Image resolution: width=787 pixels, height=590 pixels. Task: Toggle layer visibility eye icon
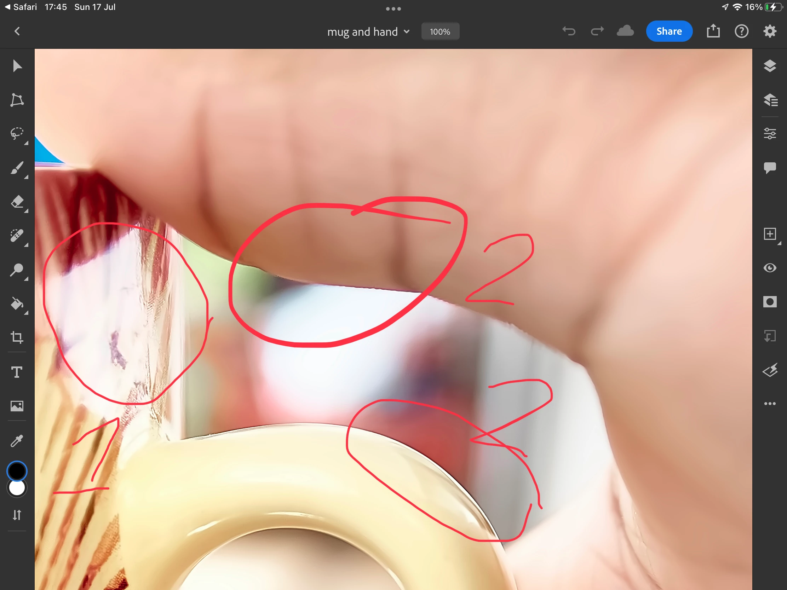point(770,268)
